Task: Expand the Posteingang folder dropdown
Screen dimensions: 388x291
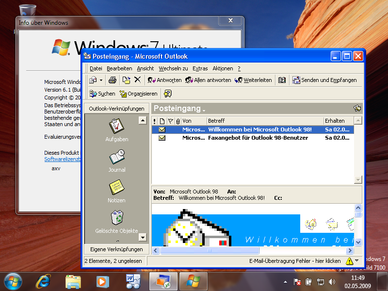Action: tap(204, 110)
